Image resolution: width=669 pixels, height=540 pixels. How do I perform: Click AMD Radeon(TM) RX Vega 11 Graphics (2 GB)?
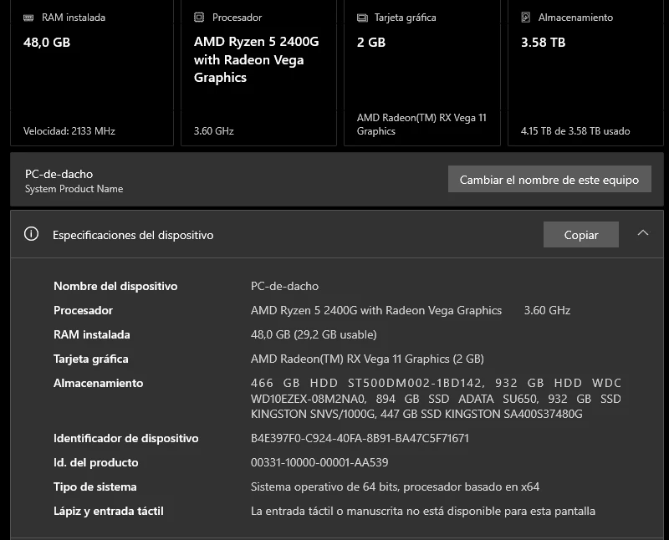point(367,359)
